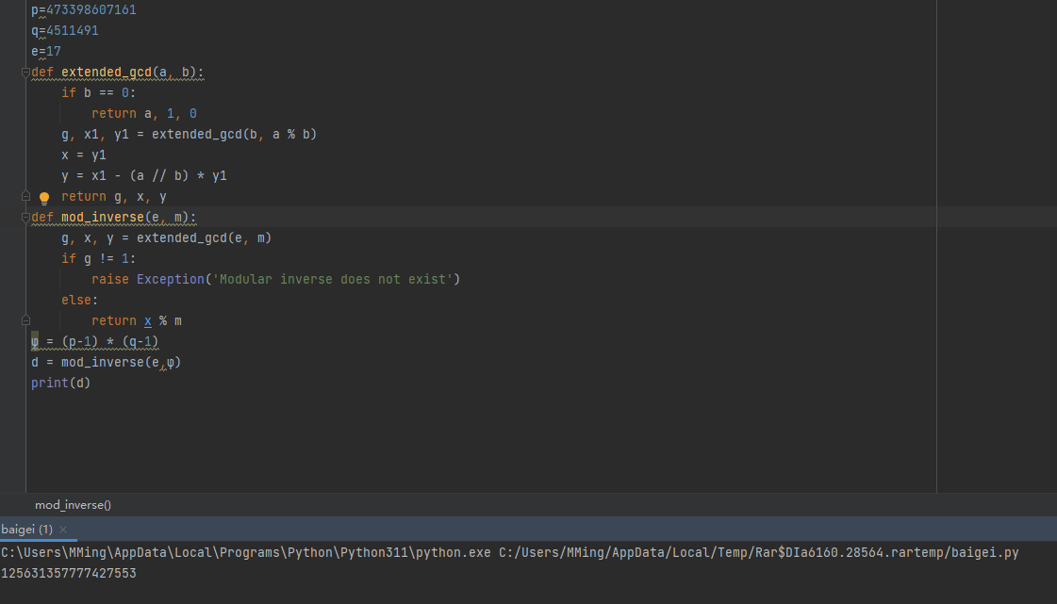Click the φ = (p-1) * (q-1) line
Viewport: 1057px width, 604px height.
click(94, 341)
